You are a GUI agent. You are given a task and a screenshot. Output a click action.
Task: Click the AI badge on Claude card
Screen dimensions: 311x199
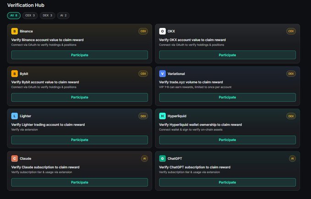(x=144, y=159)
